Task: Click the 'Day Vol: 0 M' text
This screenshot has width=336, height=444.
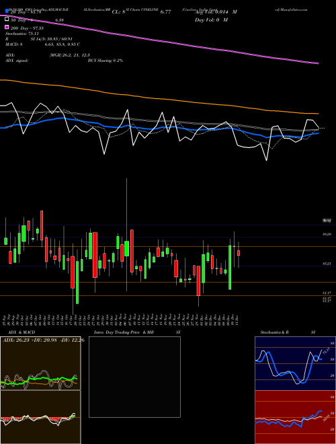Action: click(x=211, y=20)
